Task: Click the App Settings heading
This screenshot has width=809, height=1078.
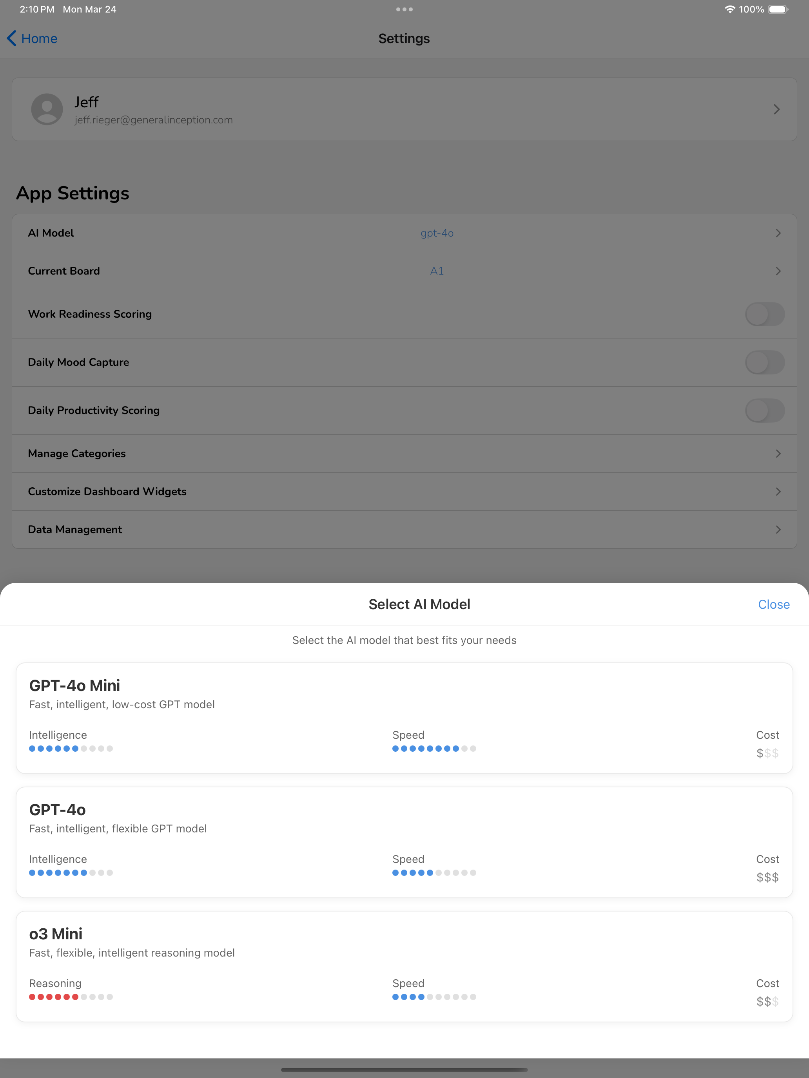Action: [x=73, y=194]
